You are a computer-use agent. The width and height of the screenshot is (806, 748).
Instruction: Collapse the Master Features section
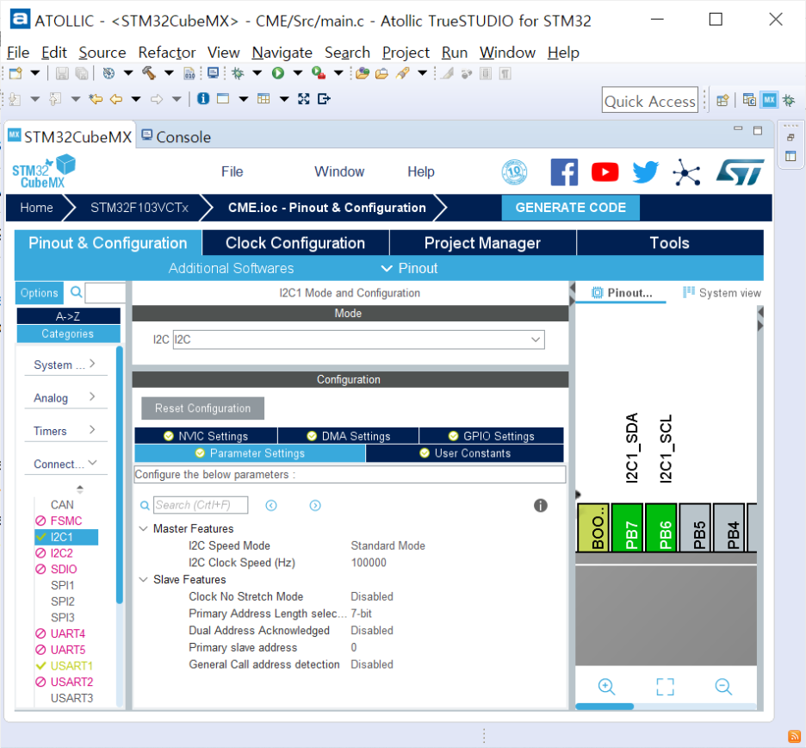point(144,529)
